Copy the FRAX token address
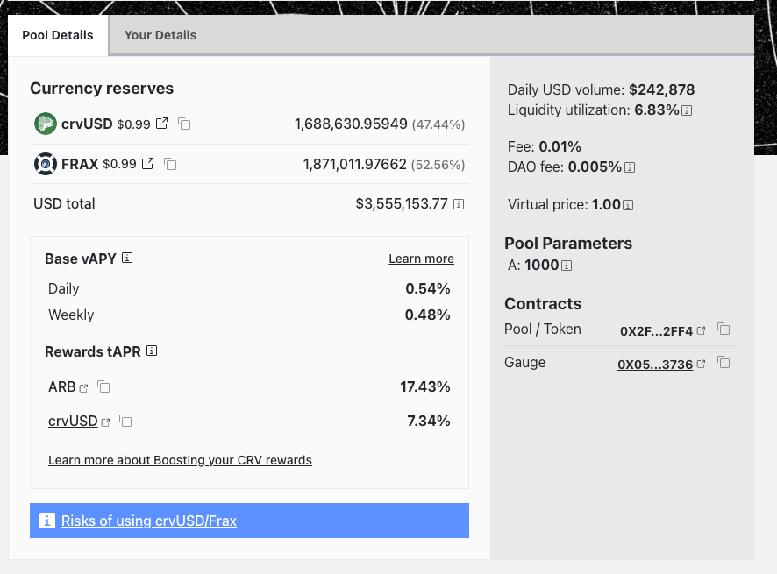 coord(170,164)
